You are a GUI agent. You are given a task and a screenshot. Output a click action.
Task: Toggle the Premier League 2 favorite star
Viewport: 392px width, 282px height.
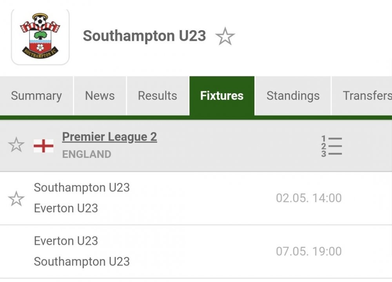pyautogui.click(x=16, y=145)
